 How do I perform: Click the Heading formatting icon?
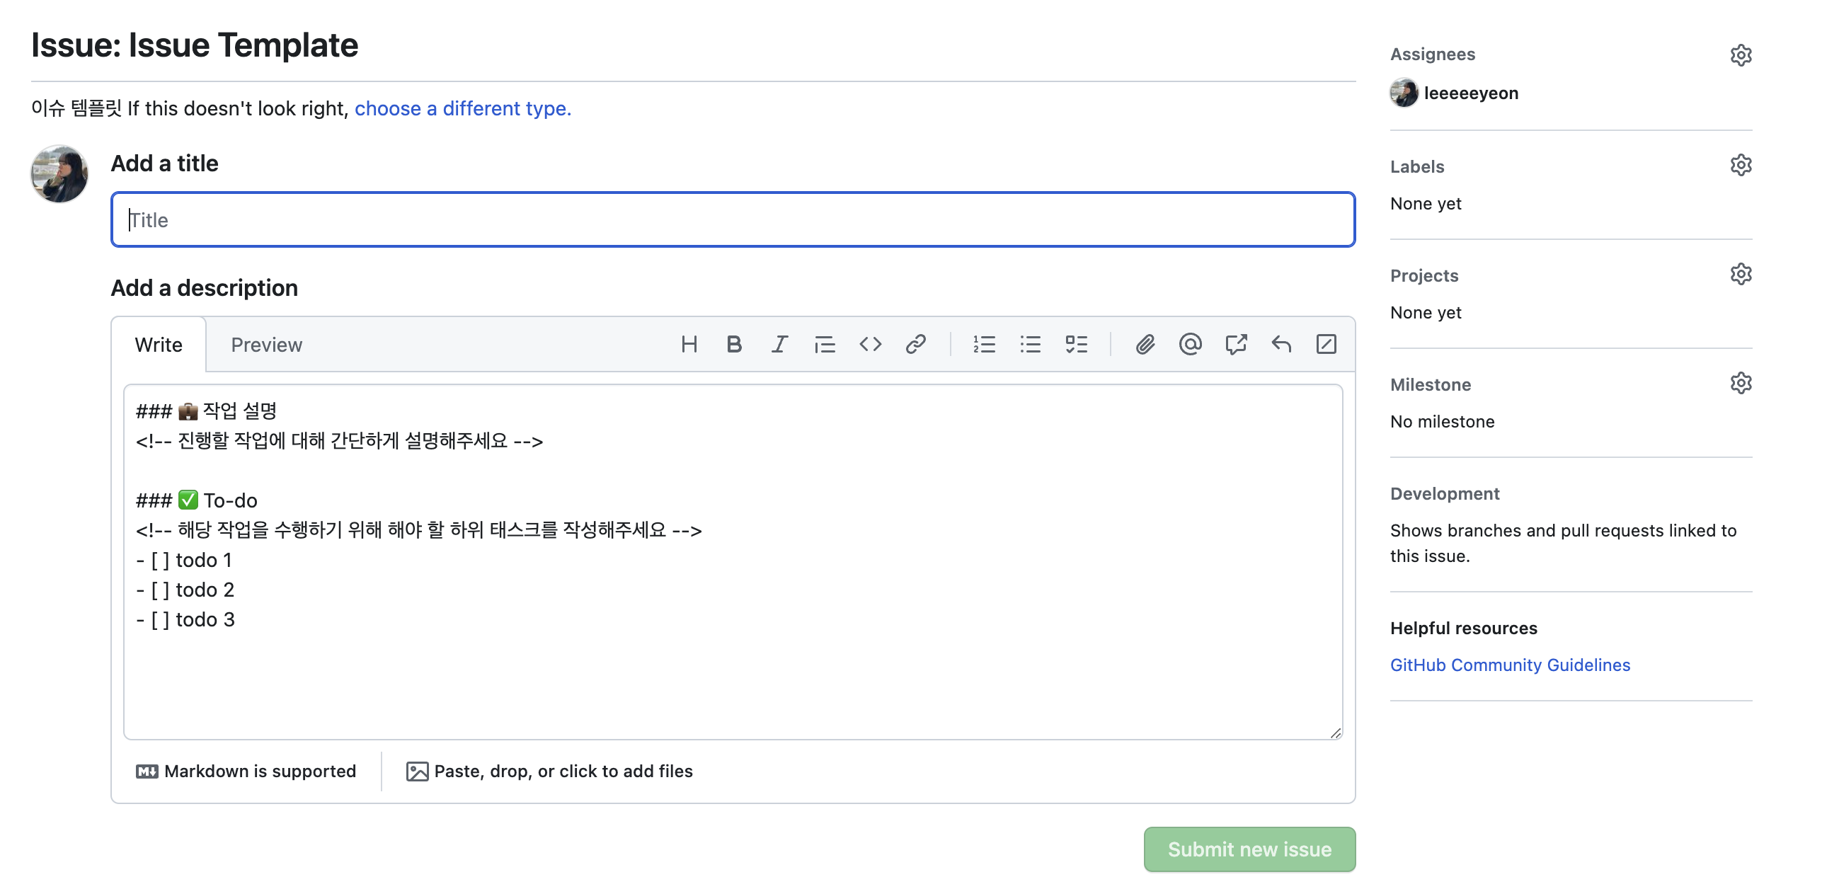[688, 345]
